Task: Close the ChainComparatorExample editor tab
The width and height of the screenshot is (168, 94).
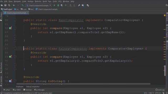Action: pyautogui.click(x=28, y=13)
